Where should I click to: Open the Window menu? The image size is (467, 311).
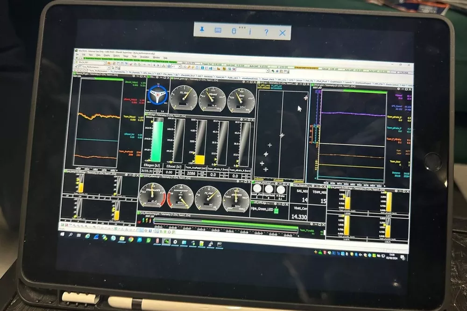pos(156,57)
